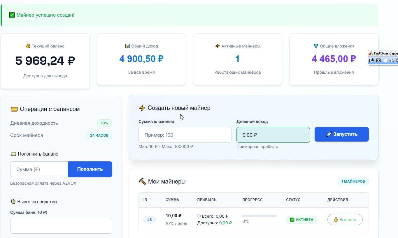Image resolution: width=398 pixels, height=238 pixels.
Task: Click the ПРИБЫЛЬ column header
Action: 207,200
